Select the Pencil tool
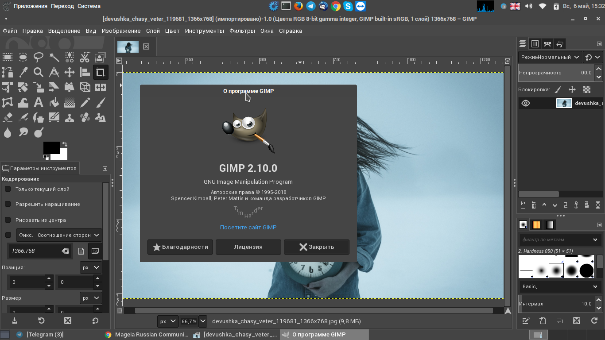Viewport: 605px width, 340px height. [85, 103]
